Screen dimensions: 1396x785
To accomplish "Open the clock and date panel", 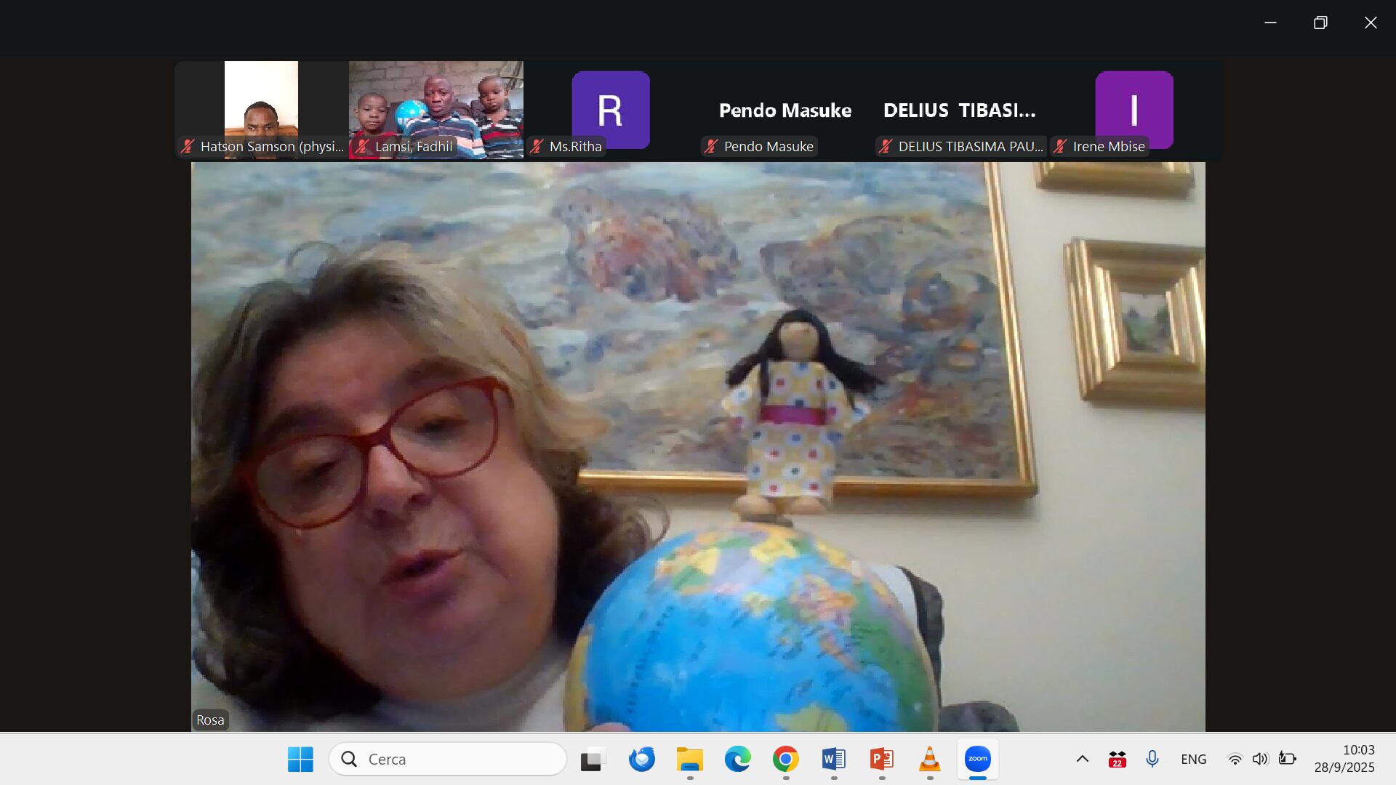I will pos(1344,759).
